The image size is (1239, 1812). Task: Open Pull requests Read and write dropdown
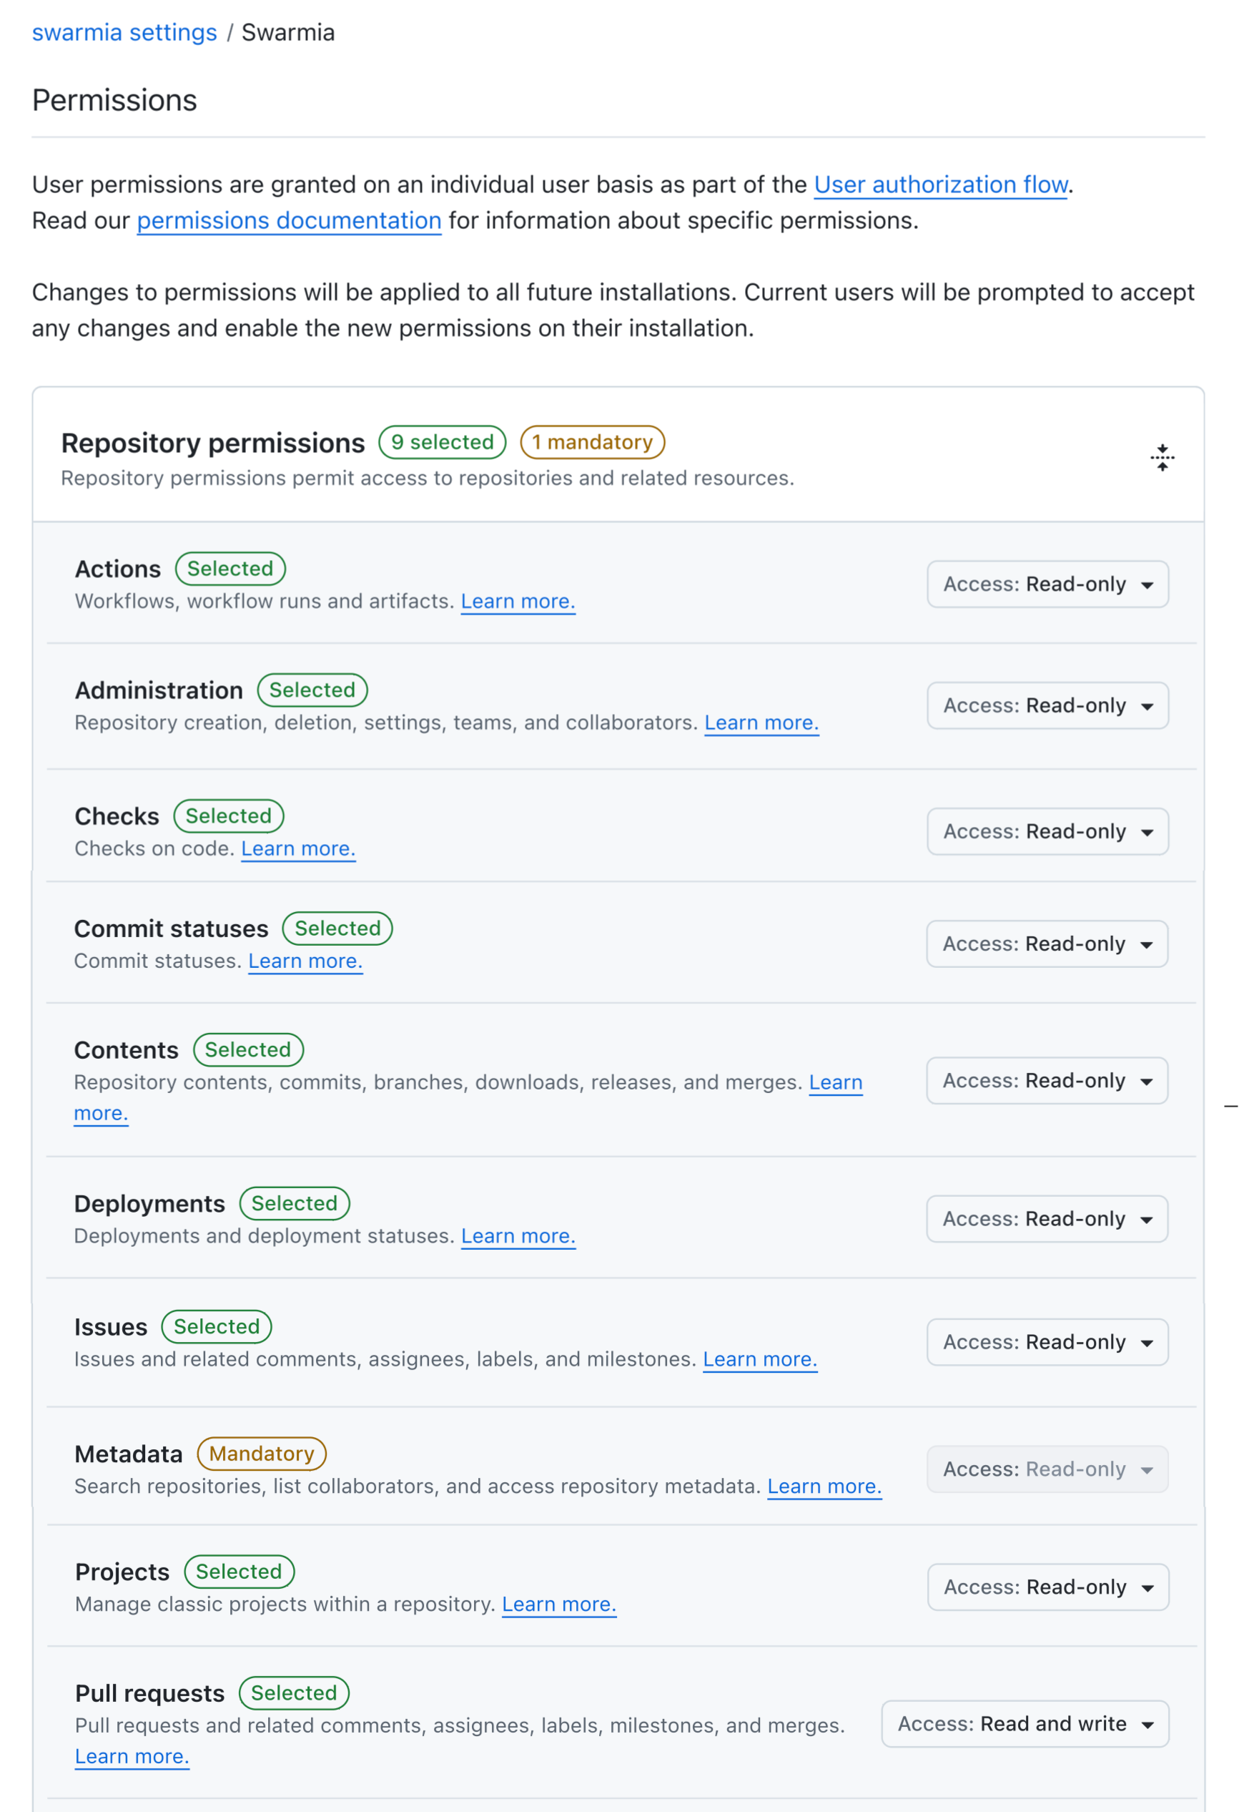click(x=1025, y=1723)
